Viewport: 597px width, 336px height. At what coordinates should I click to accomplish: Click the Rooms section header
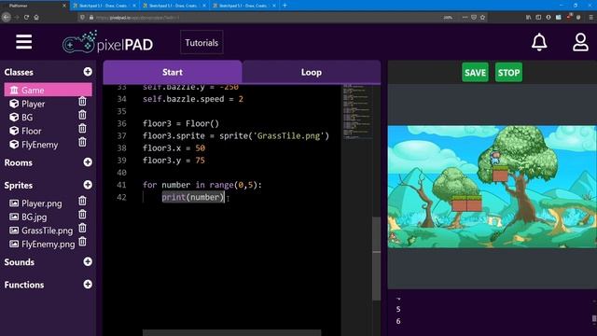coord(19,162)
